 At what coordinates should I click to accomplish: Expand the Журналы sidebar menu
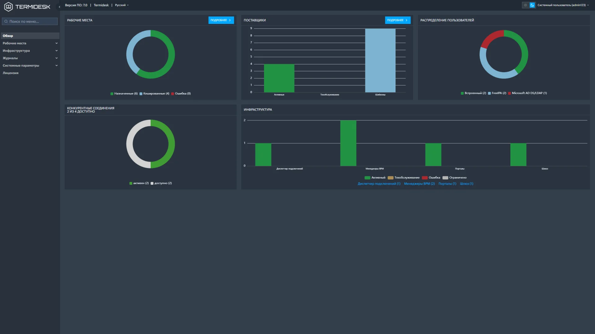[30, 58]
